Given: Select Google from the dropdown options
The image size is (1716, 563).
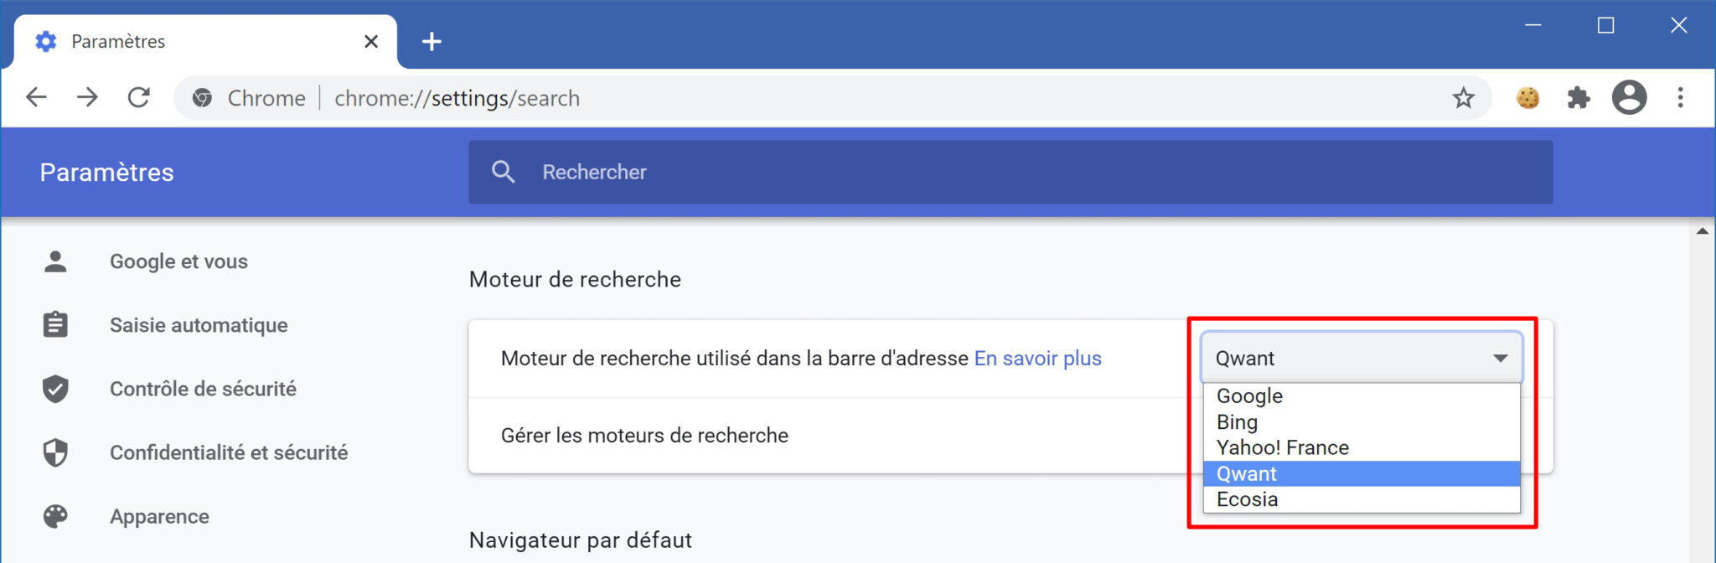Looking at the screenshot, I should [1248, 395].
